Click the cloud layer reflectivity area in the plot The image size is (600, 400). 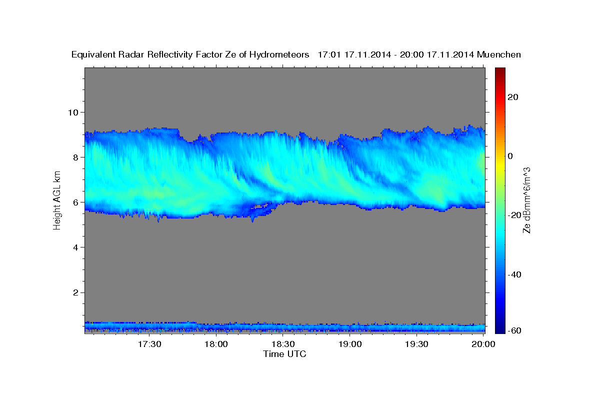click(285, 172)
